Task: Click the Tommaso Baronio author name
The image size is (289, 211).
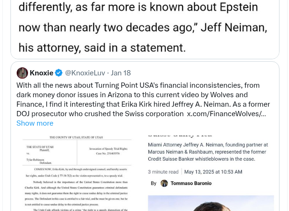Action: [192, 183]
